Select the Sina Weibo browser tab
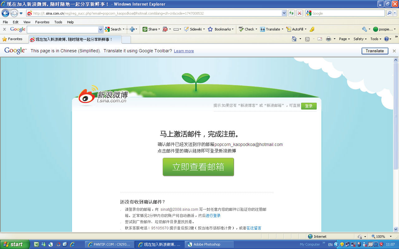This screenshot has width=399, height=249. 75,40
